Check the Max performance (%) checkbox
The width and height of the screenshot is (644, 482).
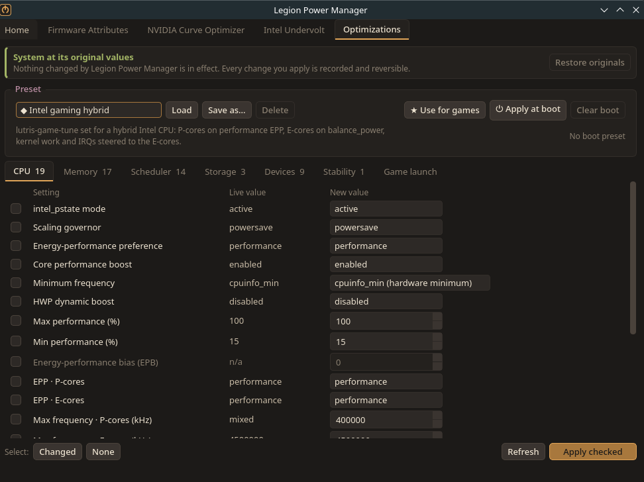coord(16,320)
